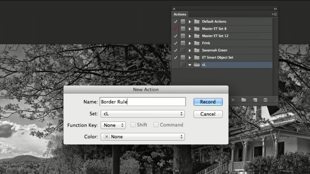This screenshot has width=310, height=174.
Task: Click the Cancel button
Action: coord(208,114)
